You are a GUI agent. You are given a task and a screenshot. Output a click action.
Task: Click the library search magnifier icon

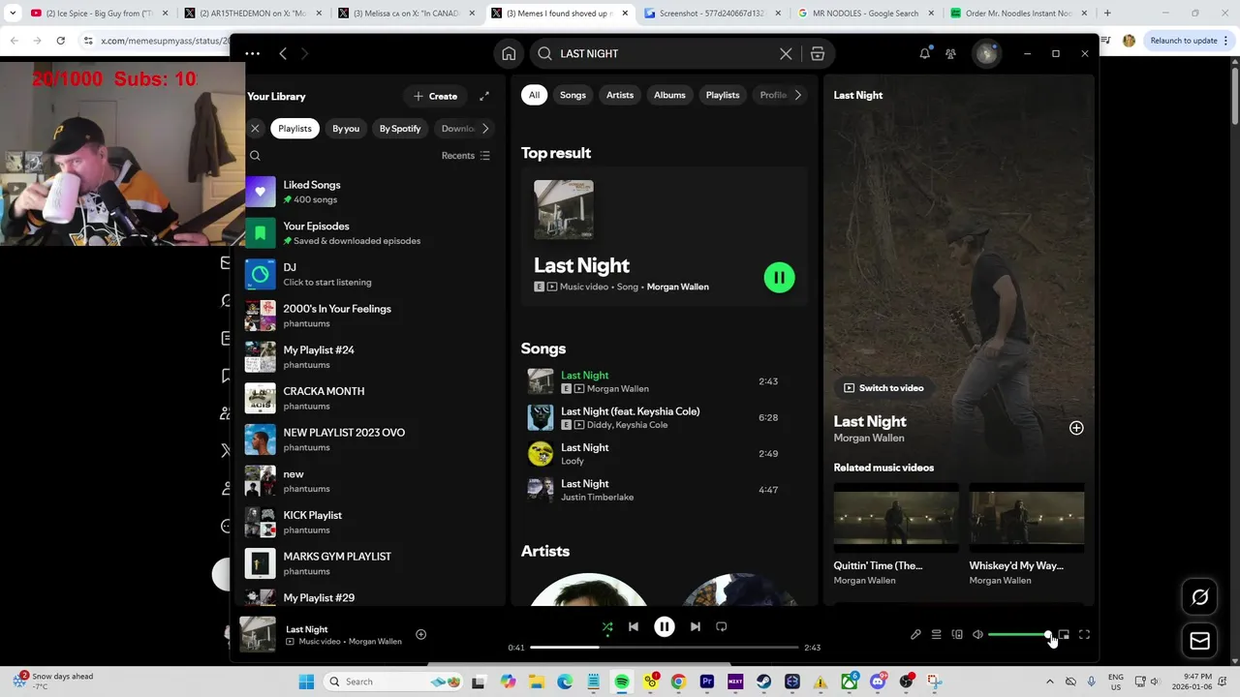coord(255,155)
